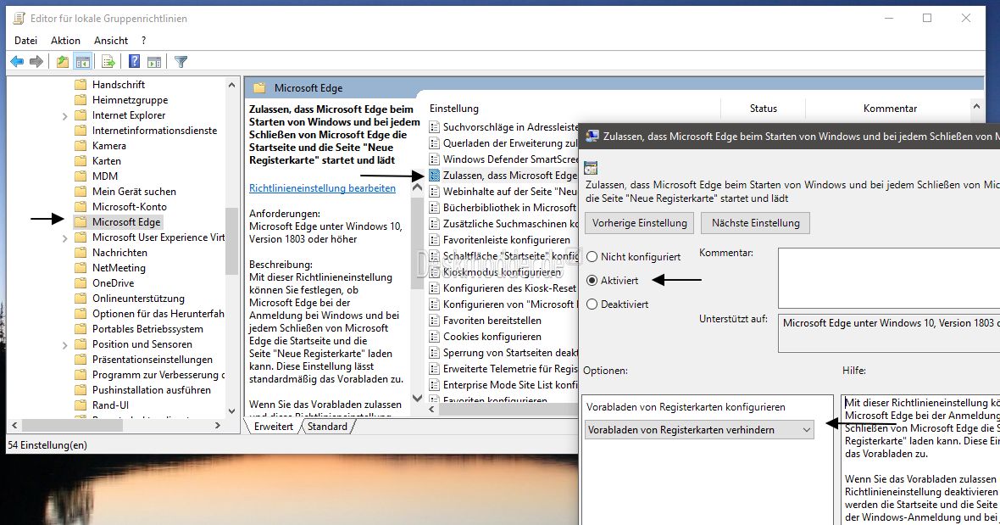Image resolution: width=1000 pixels, height=525 pixels.
Task: Click the Export list toolbar icon
Action: (108, 61)
